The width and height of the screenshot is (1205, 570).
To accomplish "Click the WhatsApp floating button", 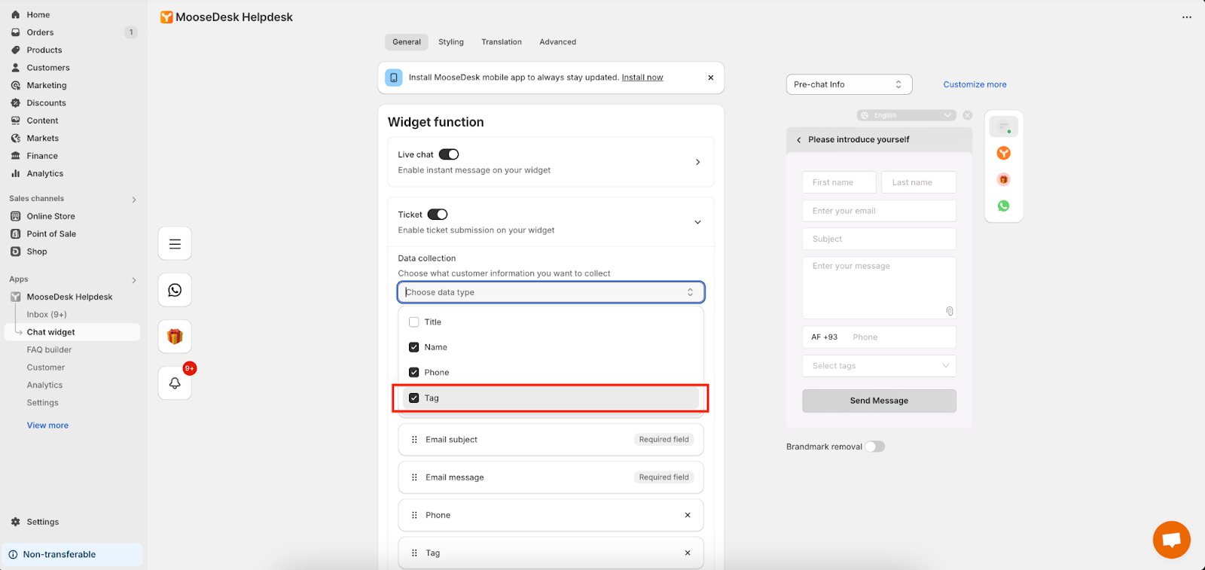I will [x=175, y=290].
